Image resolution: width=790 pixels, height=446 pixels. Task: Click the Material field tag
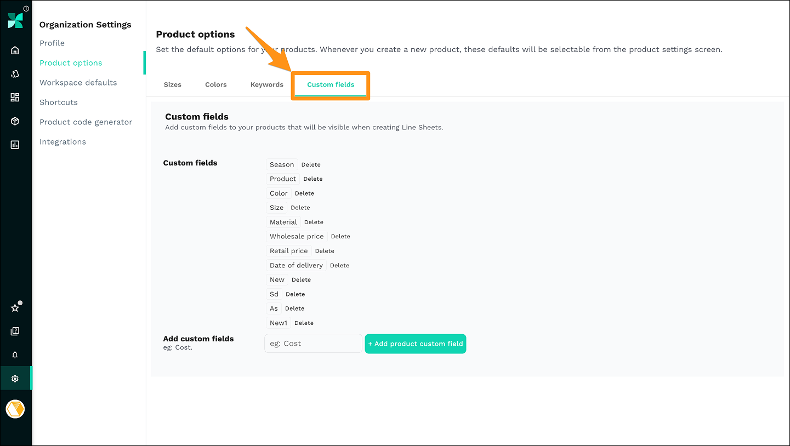[x=283, y=222]
